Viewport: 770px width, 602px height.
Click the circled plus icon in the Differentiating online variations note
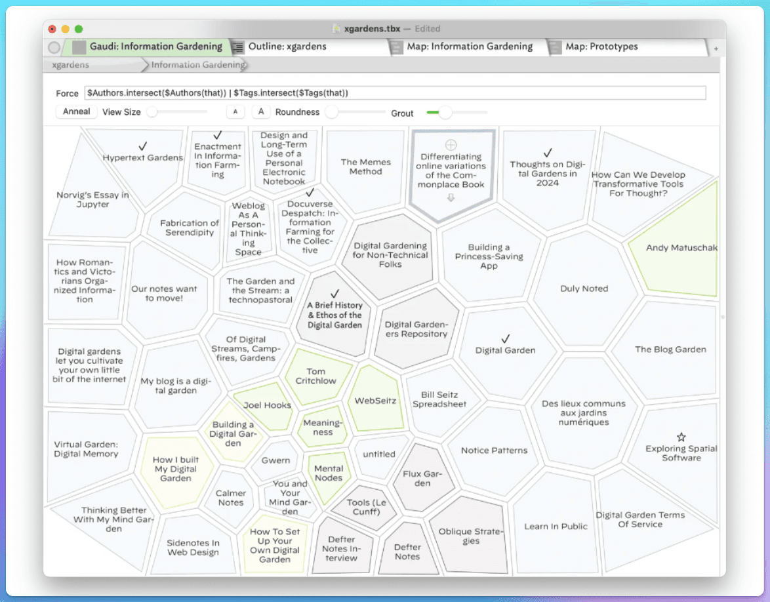[x=451, y=145]
